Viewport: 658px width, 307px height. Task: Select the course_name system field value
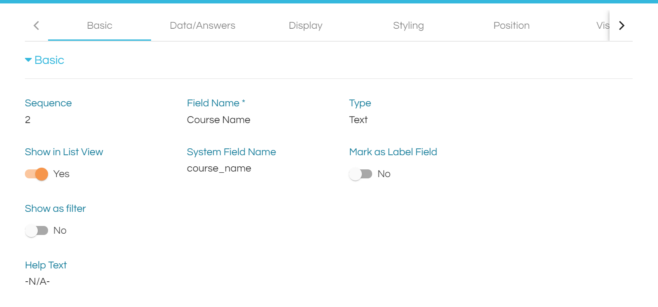[219, 169]
